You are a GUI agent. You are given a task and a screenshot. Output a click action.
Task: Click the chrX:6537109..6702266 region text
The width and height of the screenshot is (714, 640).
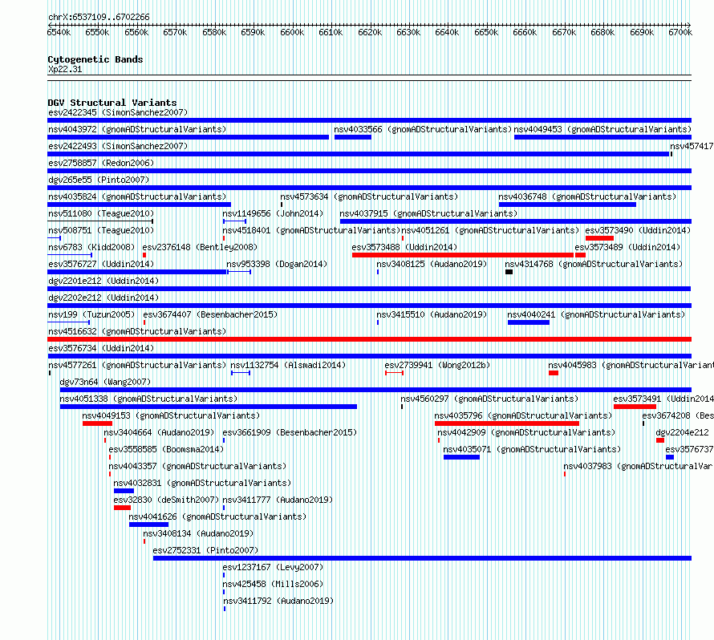point(99,17)
